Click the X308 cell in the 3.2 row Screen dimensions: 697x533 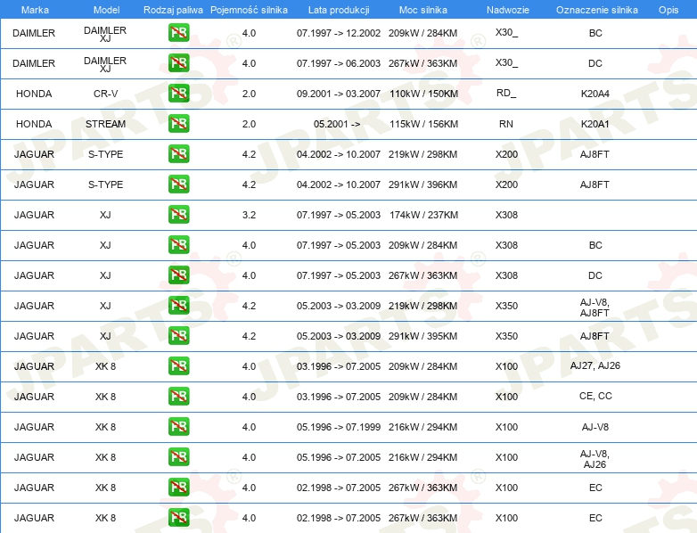coord(507,215)
